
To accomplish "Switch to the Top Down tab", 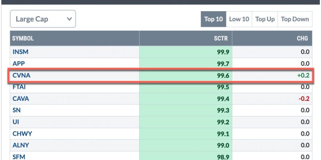I will coord(295,19).
